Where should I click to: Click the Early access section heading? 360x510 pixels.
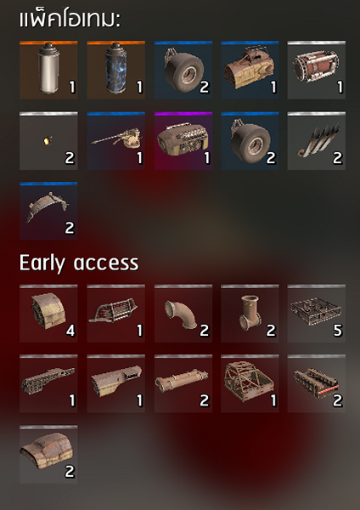coord(79,263)
